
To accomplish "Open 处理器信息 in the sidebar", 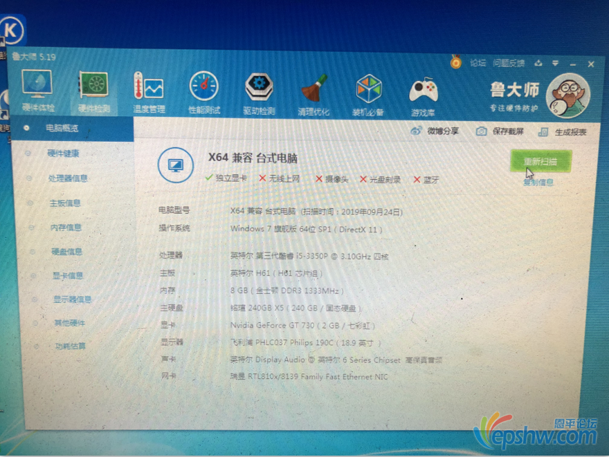I will (x=68, y=178).
